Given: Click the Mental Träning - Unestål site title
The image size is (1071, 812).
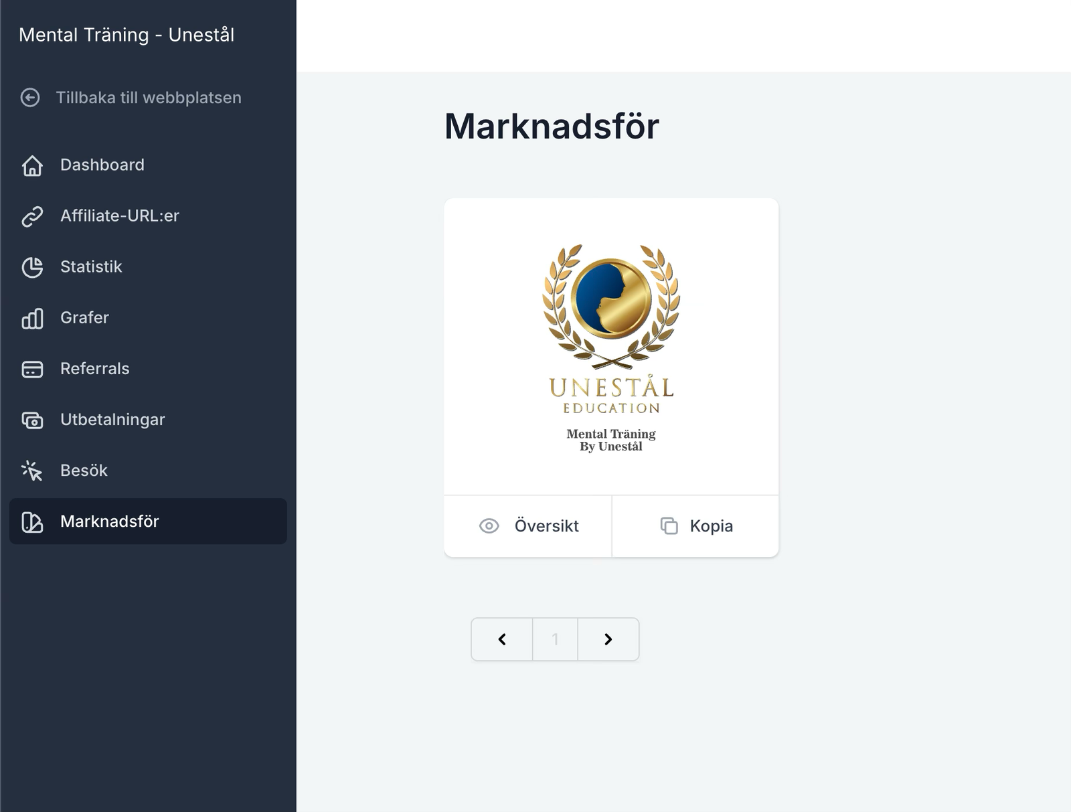Looking at the screenshot, I should (127, 35).
